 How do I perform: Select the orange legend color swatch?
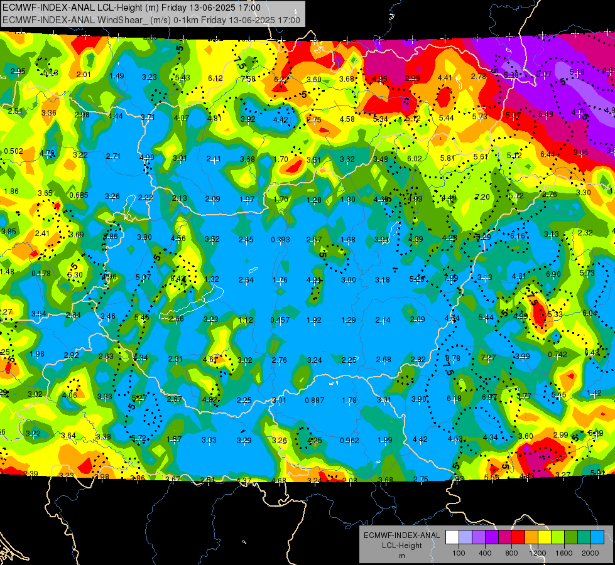[531, 537]
